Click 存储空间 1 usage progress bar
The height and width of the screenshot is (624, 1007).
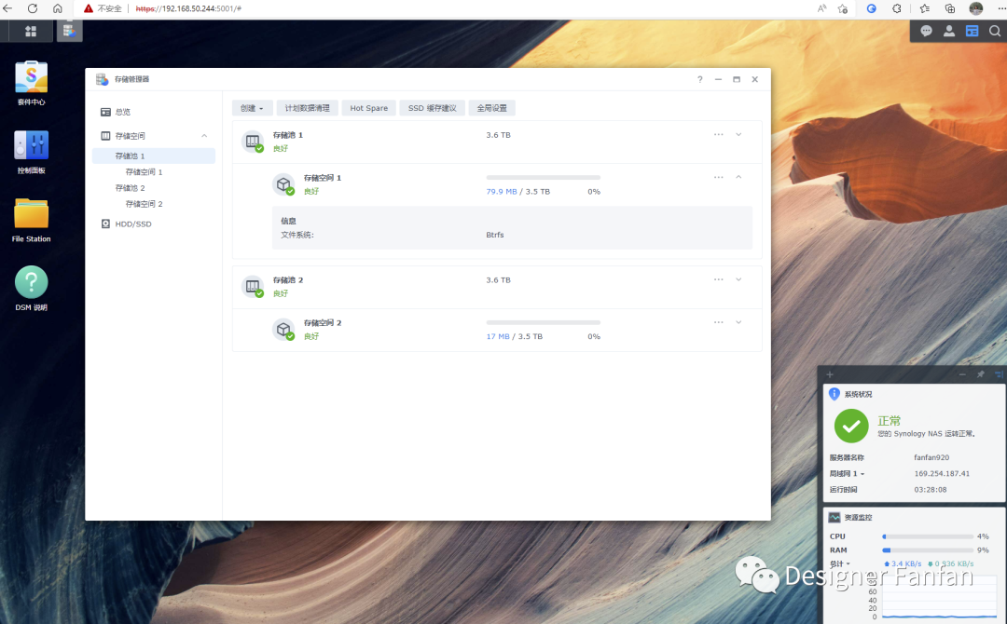click(544, 177)
